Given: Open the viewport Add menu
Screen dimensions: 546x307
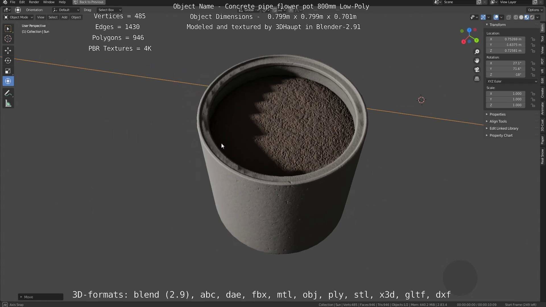Looking at the screenshot, I should (x=65, y=17).
